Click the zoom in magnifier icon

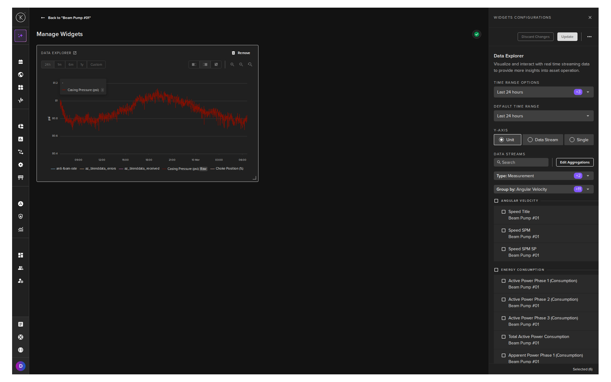pos(232,65)
